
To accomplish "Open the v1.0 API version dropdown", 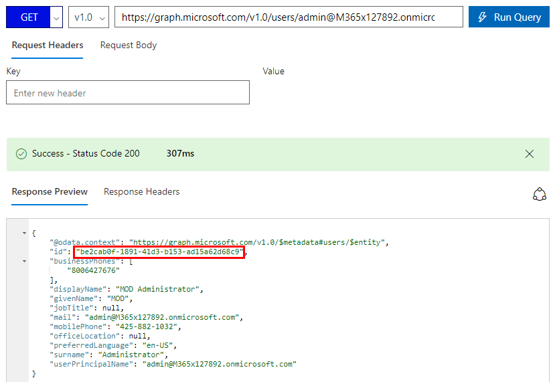I will [88, 17].
